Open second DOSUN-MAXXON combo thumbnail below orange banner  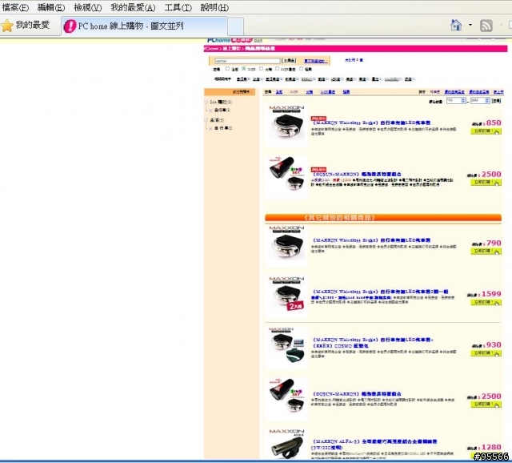(286, 398)
